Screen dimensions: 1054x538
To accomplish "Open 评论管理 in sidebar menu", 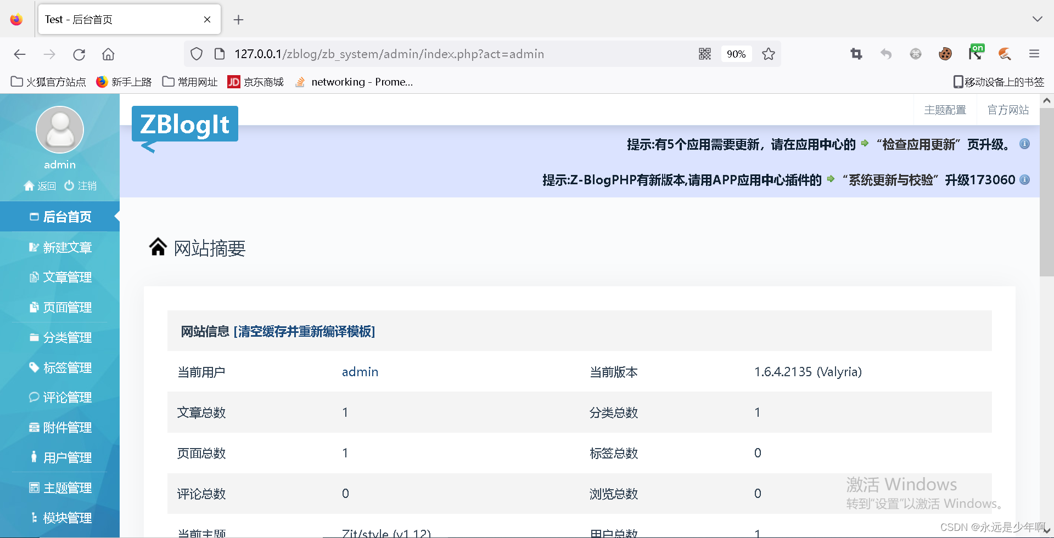I will (60, 397).
